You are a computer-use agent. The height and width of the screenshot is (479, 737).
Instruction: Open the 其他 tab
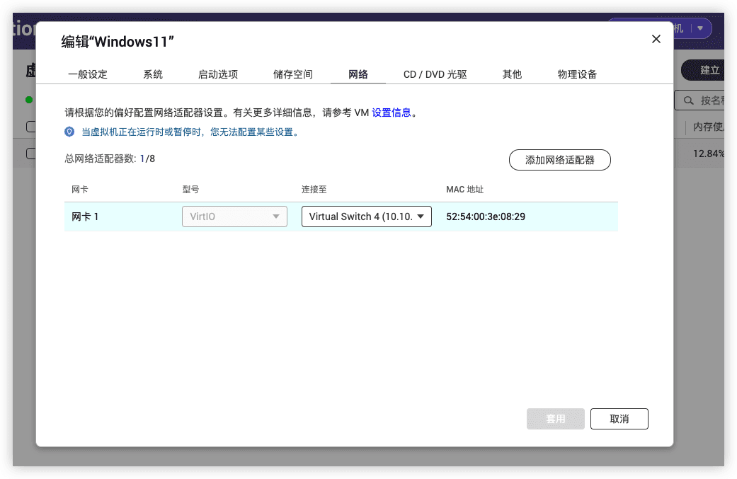point(512,74)
